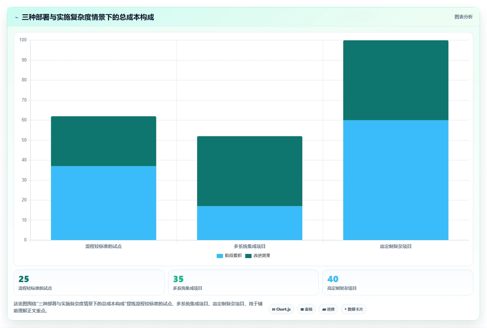Click the x-axis label 高定制复杂项目
Screen dimensions: 487x328
click(x=396, y=246)
